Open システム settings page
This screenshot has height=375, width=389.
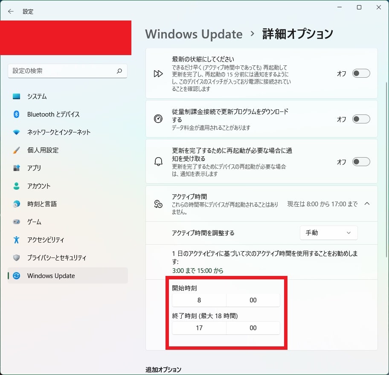68,97
